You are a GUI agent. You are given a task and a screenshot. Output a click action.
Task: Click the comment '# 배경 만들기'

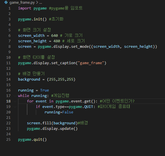coord(31,74)
